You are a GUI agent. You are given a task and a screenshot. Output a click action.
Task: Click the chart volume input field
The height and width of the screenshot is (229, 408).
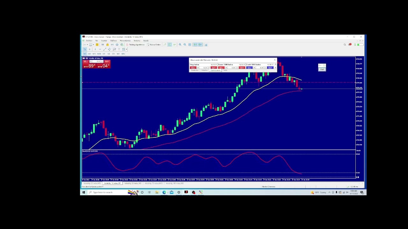coord(97,61)
